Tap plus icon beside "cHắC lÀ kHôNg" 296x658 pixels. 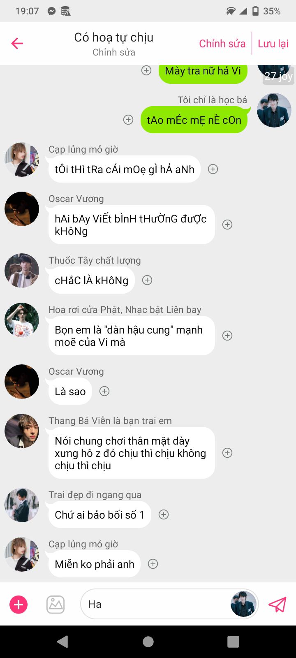pos(147,280)
